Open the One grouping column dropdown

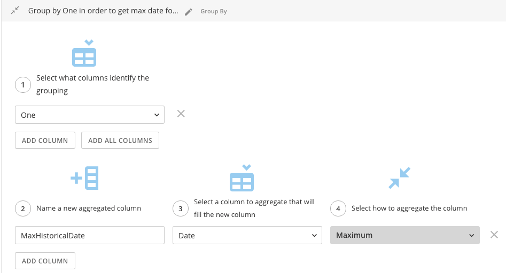click(90, 115)
